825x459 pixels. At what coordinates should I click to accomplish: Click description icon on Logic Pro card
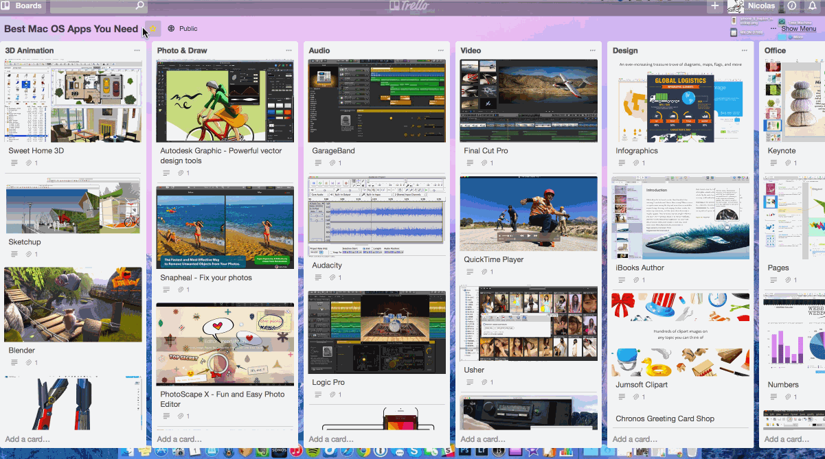click(x=319, y=395)
